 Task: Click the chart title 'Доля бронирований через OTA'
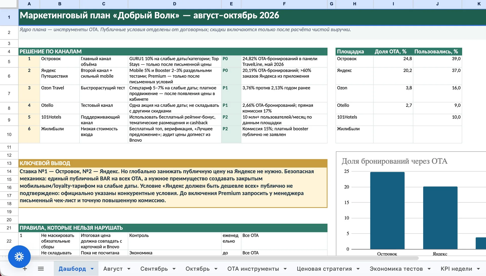tap(394, 161)
